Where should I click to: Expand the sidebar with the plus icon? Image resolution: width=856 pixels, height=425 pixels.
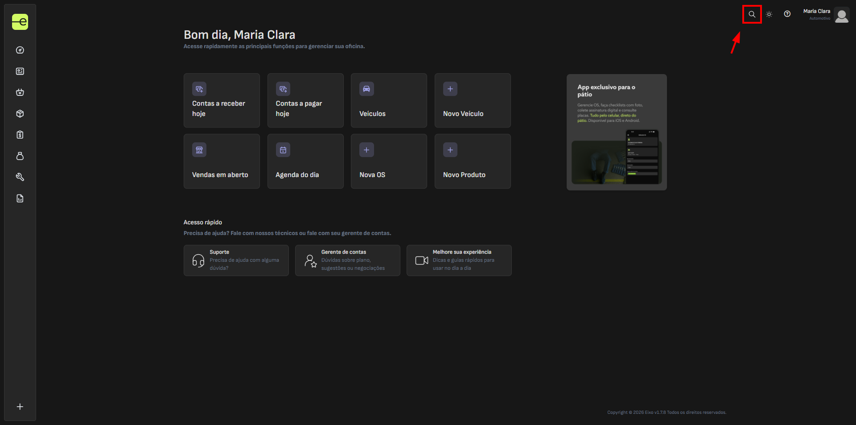pyautogui.click(x=20, y=407)
